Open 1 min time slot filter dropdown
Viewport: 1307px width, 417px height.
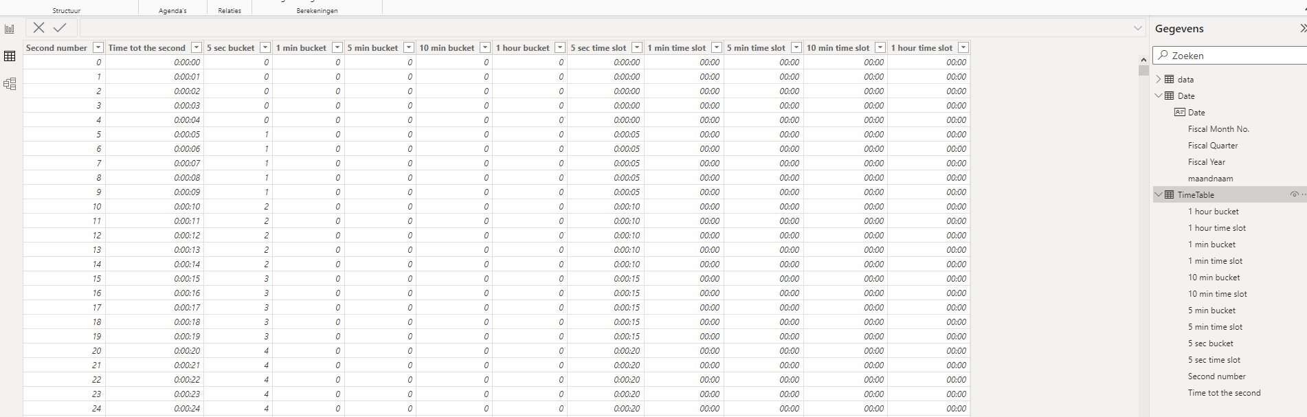coord(717,47)
